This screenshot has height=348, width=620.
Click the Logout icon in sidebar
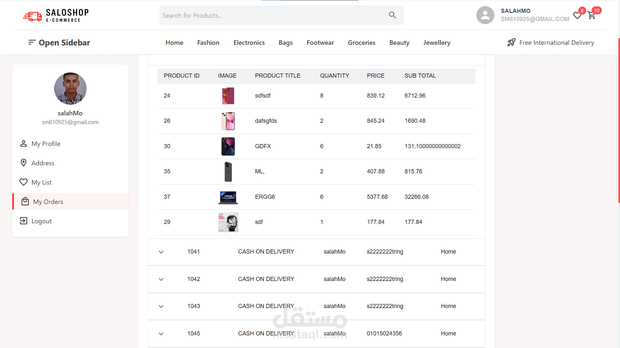24,221
